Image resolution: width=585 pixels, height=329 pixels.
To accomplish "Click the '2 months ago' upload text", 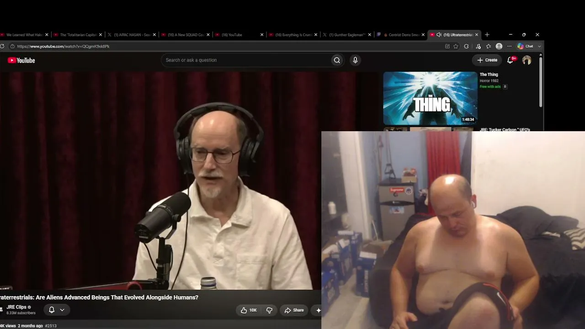I will point(30,326).
